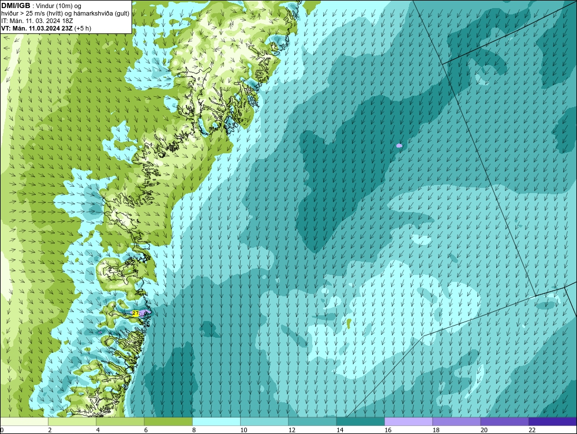Viewport: 577px width, 434px height.
Task: Click the 'IT: Mán. 11. 03. 2024 18Z' line
Action: pyautogui.click(x=37, y=21)
